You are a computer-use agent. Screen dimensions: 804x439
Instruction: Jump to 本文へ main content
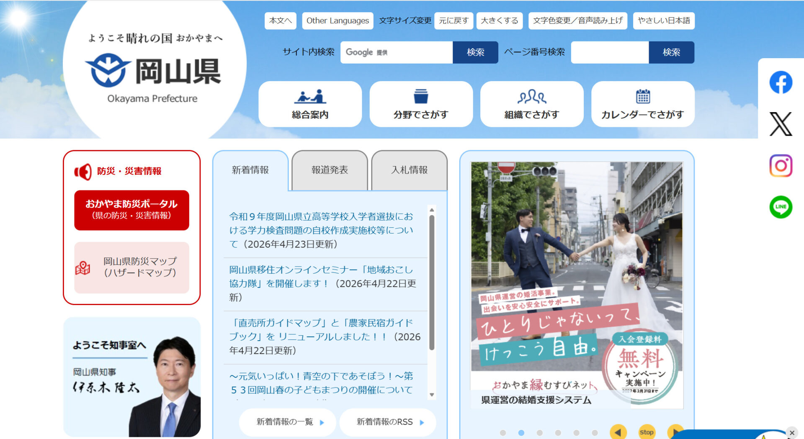click(281, 21)
